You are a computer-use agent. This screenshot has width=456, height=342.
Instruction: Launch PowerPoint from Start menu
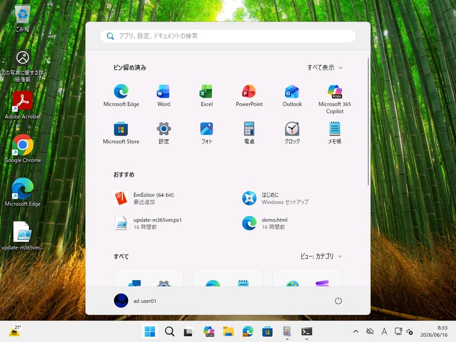pos(249,96)
